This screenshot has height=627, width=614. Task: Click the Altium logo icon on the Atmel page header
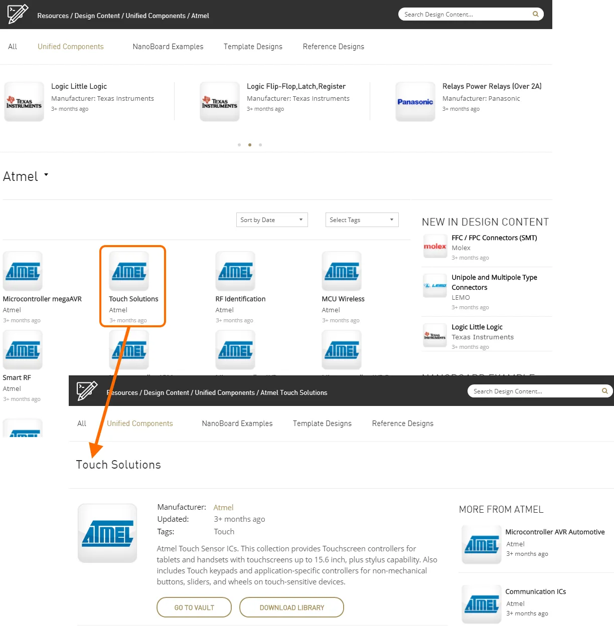[18, 14]
